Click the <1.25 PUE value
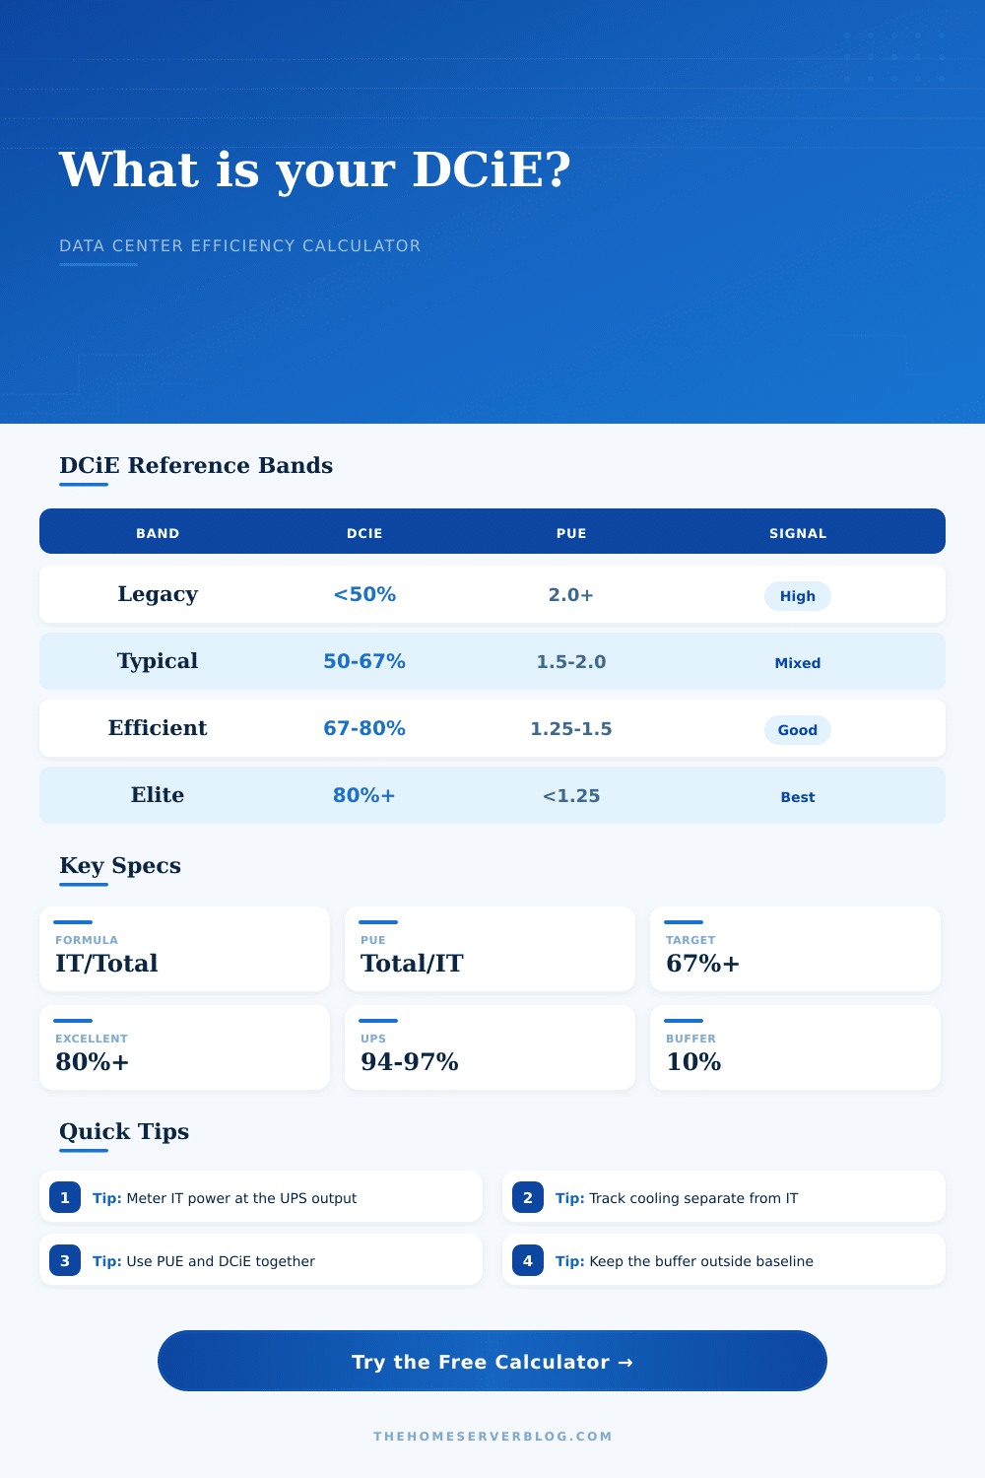985x1478 pixels. [571, 796]
